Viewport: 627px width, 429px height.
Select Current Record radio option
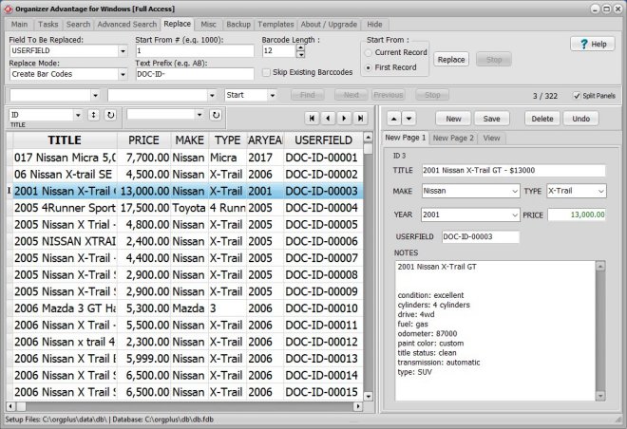click(x=369, y=52)
